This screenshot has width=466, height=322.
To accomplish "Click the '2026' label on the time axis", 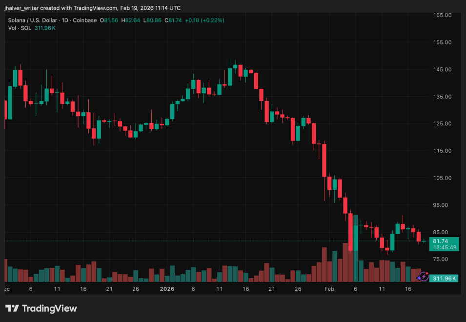I will (x=167, y=289).
